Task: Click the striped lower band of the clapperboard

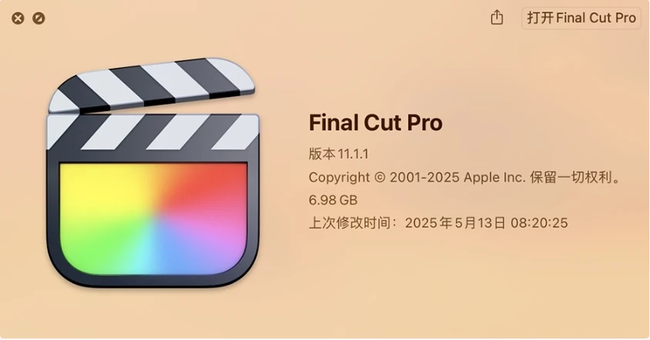Action: click(x=153, y=132)
